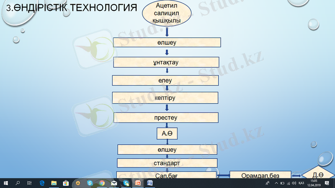This screenshot has height=188, width=335.
Task: Launch Microsoft Edge from taskbar
Action: click(42, 183)
